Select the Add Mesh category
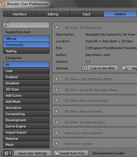Viewport: 137px width, 157px height. 26,102
